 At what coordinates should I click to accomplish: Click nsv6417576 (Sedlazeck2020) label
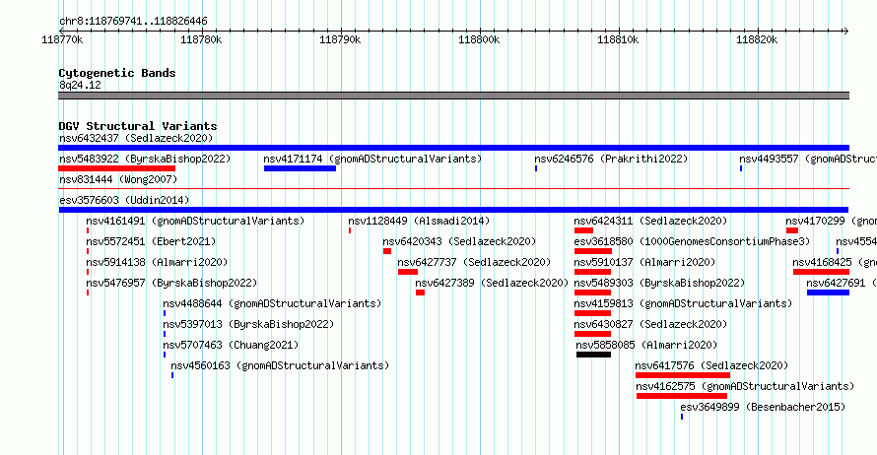pos(711,365)
